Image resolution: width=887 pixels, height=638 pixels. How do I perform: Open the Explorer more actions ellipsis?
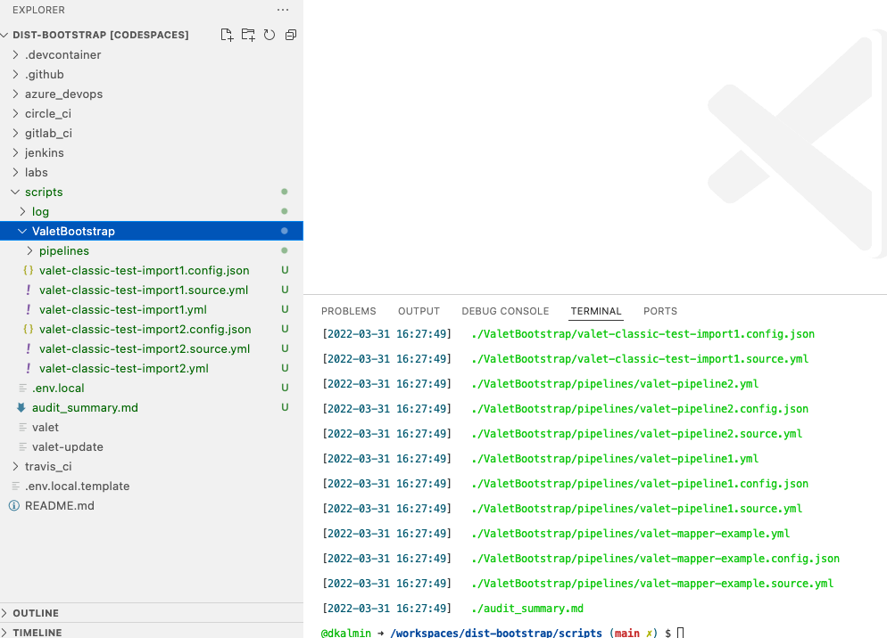click(283, 10)
